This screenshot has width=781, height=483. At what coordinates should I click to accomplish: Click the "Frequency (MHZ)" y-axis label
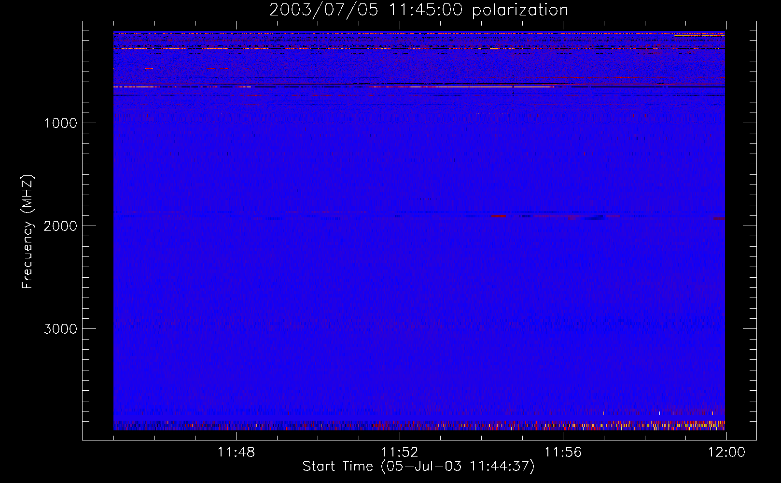point(28,232)
